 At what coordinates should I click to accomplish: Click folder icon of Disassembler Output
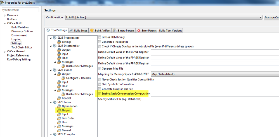[59, 50]
